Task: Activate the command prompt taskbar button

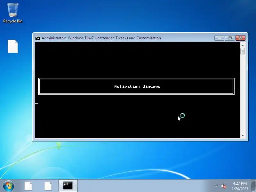Action: coord(68,186)
